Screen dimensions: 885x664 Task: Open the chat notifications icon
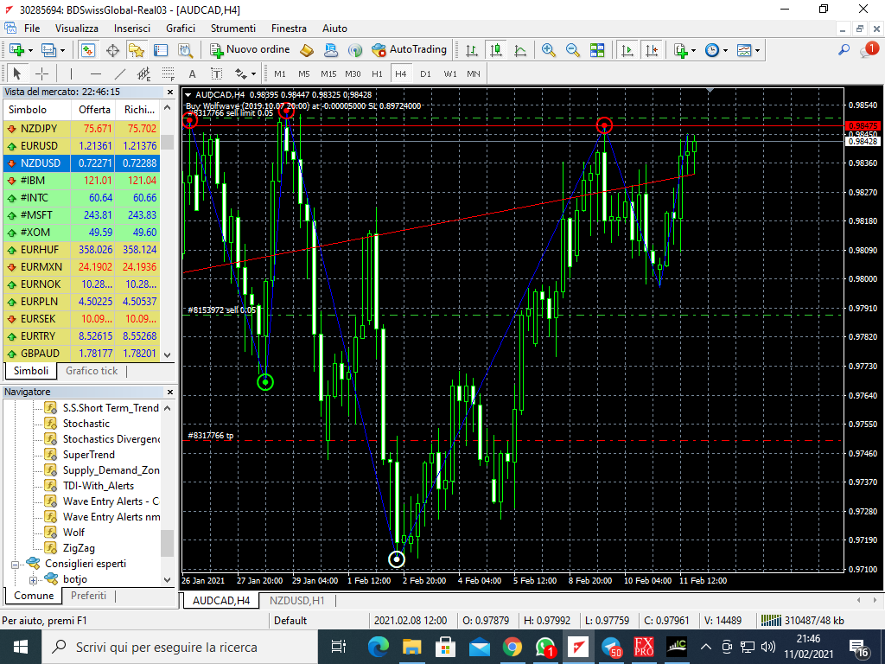pyautogui.click(x=868, y=49)
